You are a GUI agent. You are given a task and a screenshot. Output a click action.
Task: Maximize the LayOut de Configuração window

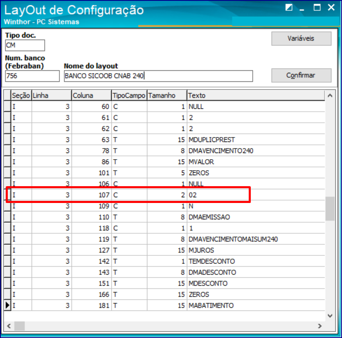point(317,8)
